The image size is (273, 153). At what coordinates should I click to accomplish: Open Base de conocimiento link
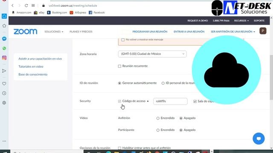click(x=33, y=74)
